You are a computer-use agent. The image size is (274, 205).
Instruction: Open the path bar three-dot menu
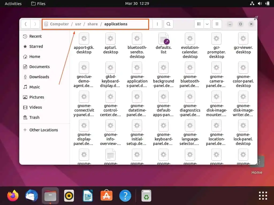(x=157, y=24)
